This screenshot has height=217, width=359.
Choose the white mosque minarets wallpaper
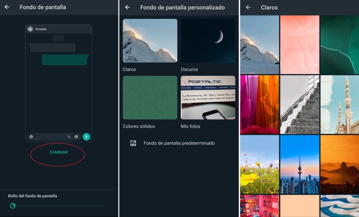340,104
